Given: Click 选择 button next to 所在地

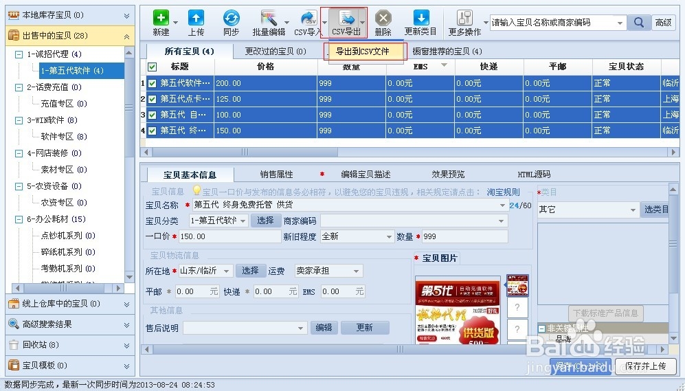Looking at the screenshot, I should pos(250,271).
